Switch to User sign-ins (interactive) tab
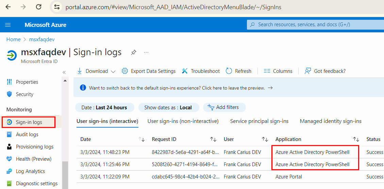This screenshot has height=189, width=384. (107, 121)
